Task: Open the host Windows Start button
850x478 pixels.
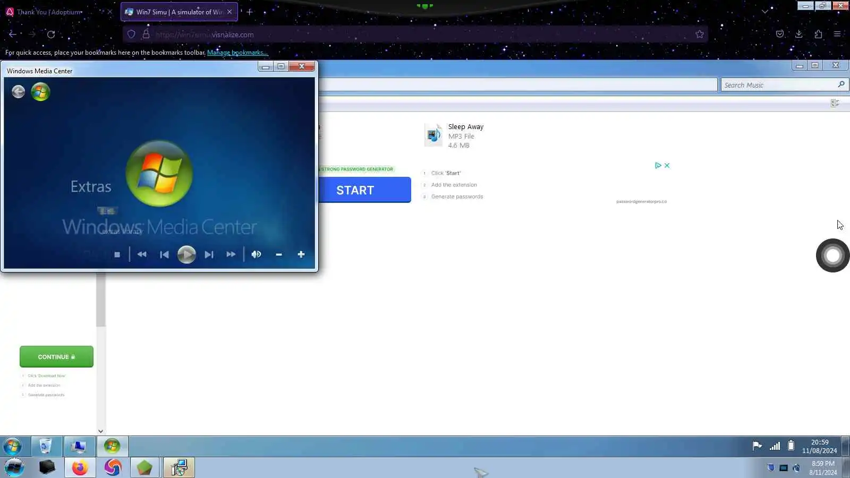Action: (14, 467)
